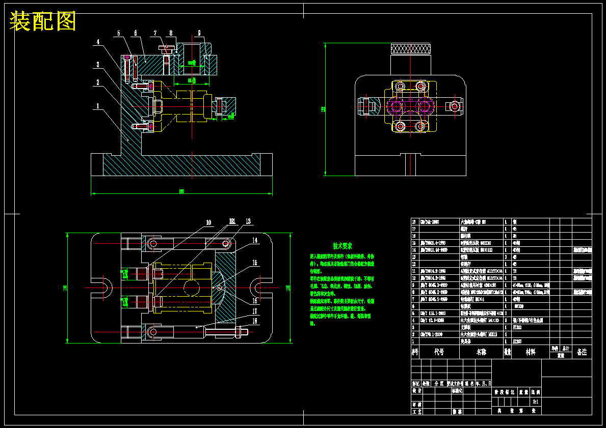Click the 序号 column header in the parts list

point(415,352)
